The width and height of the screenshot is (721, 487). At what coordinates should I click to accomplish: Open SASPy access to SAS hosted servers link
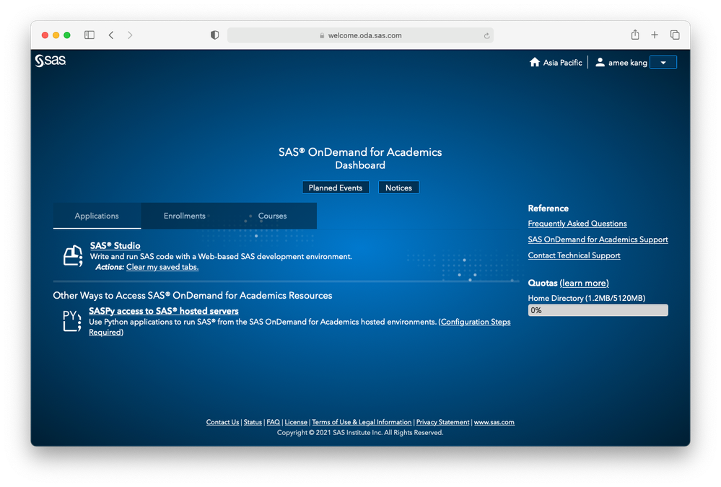(x=164, y=311)
